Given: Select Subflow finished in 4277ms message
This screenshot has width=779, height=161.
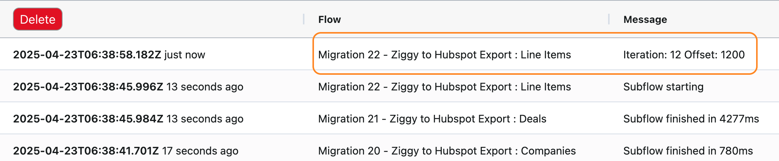Looking at the screenshot, I should coord(691,119).
